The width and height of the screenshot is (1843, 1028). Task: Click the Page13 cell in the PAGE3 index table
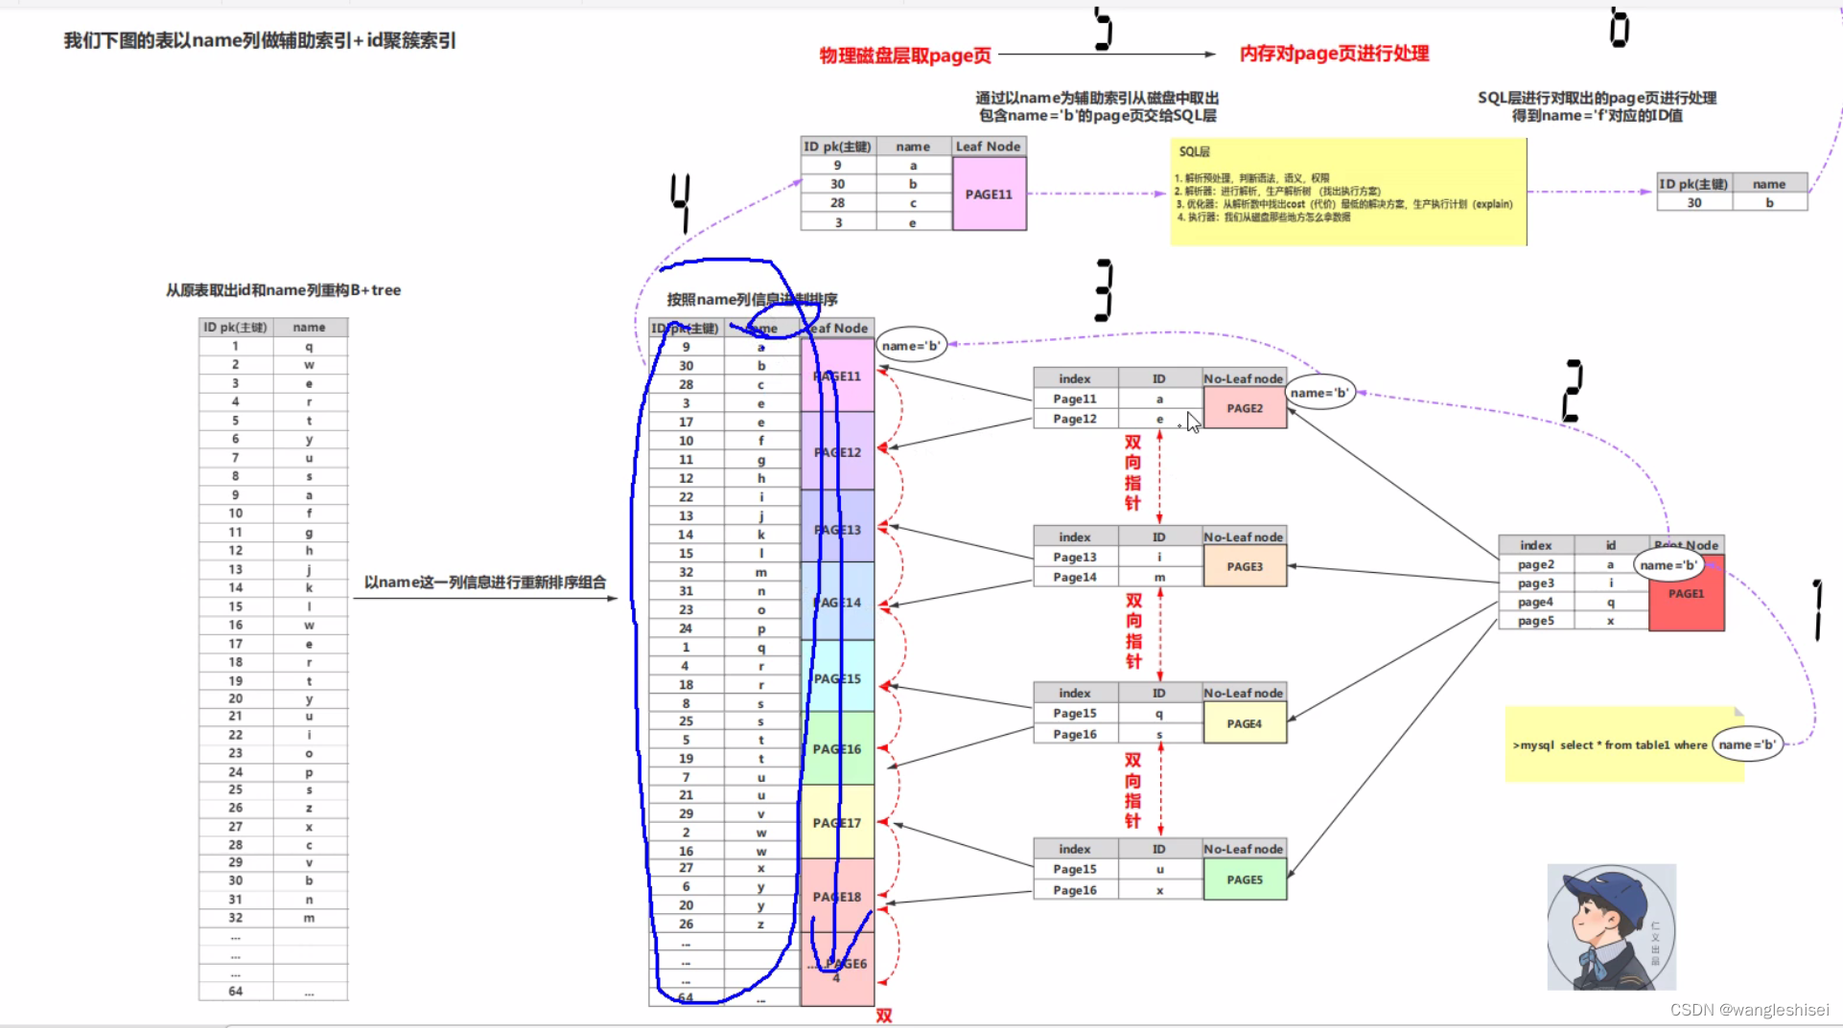(x=1075, y=557)
